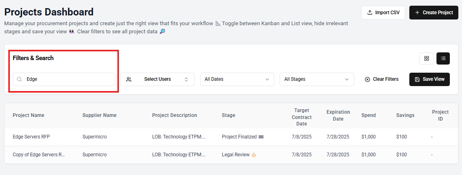Open the Edge Servers RFP project row
This screenshot has width=462, height=175.
(x=31, y=137)
